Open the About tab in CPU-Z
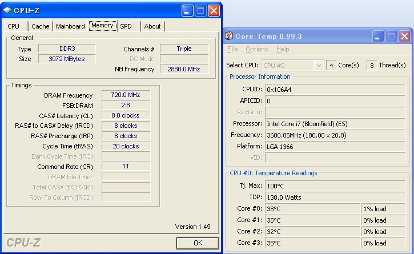 pos(152,26)
